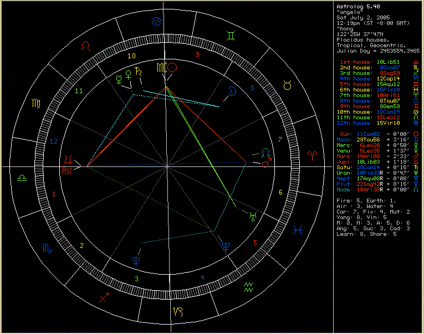Click the coordinates '122°25W 37°47N'
The image size is (424, 334).
pyautogui.click(x=360, y=34)
